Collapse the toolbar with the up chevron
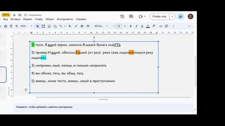Image resolution: width=225 pixels, height=126 pixels. [x=189, y=26]
